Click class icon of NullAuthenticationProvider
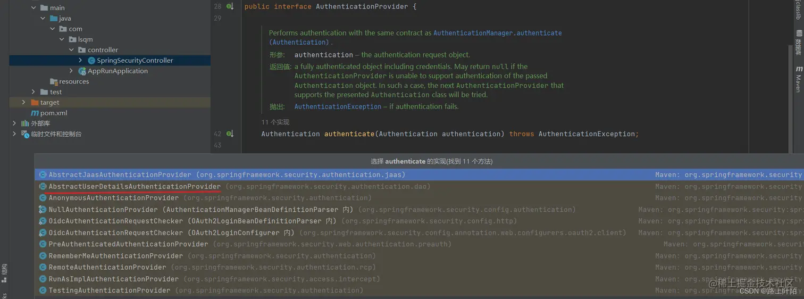 [x=43, y=210]
